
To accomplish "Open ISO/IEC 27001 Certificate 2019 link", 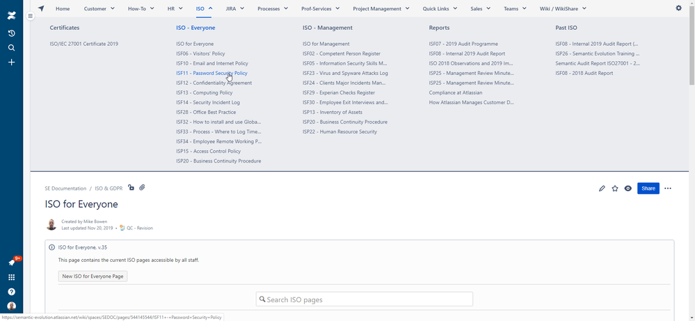I will pos(83,44).
